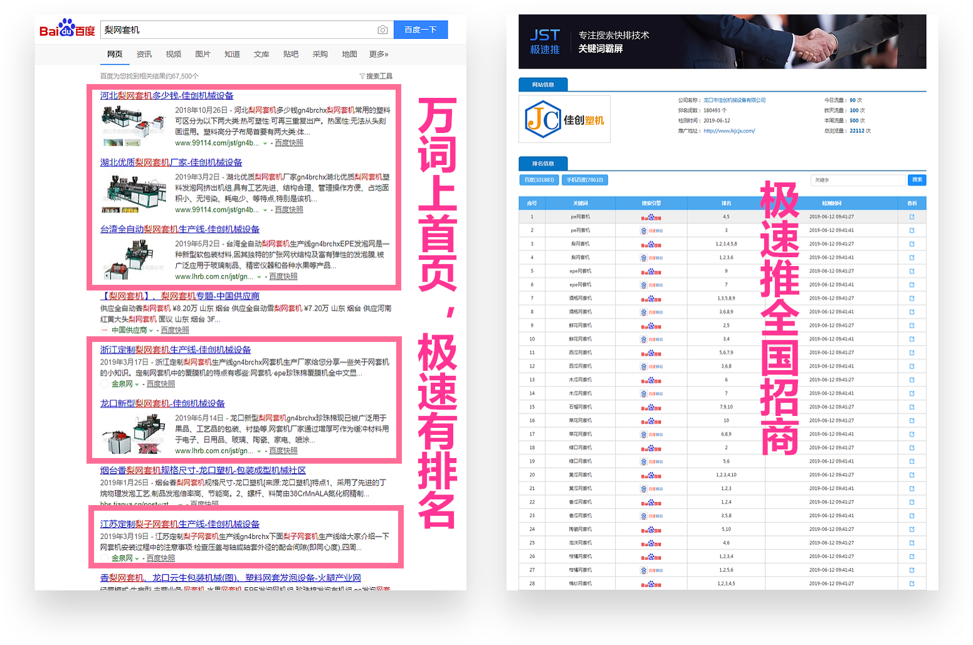973x645 pixels.
Task: Open company link 龙口市佳创机械设备有限公司
Action: (734, 100)
